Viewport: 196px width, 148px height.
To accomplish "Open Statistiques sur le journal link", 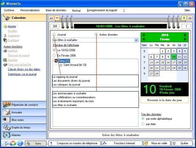I will pos(22,74).
